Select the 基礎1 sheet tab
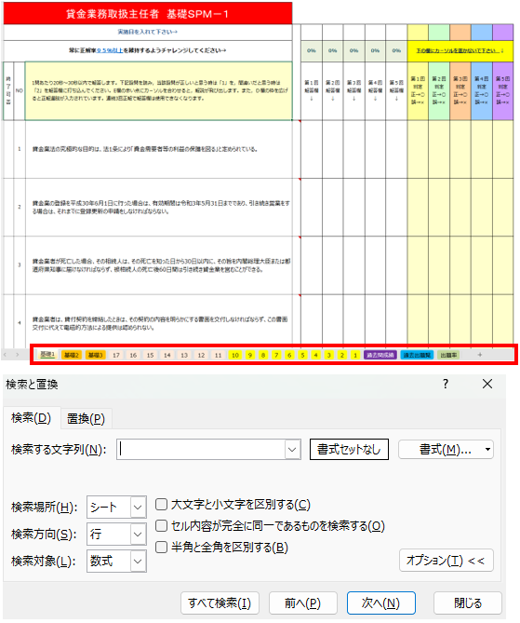The height and width of the screenshot is (623, 520). (47, 355)
